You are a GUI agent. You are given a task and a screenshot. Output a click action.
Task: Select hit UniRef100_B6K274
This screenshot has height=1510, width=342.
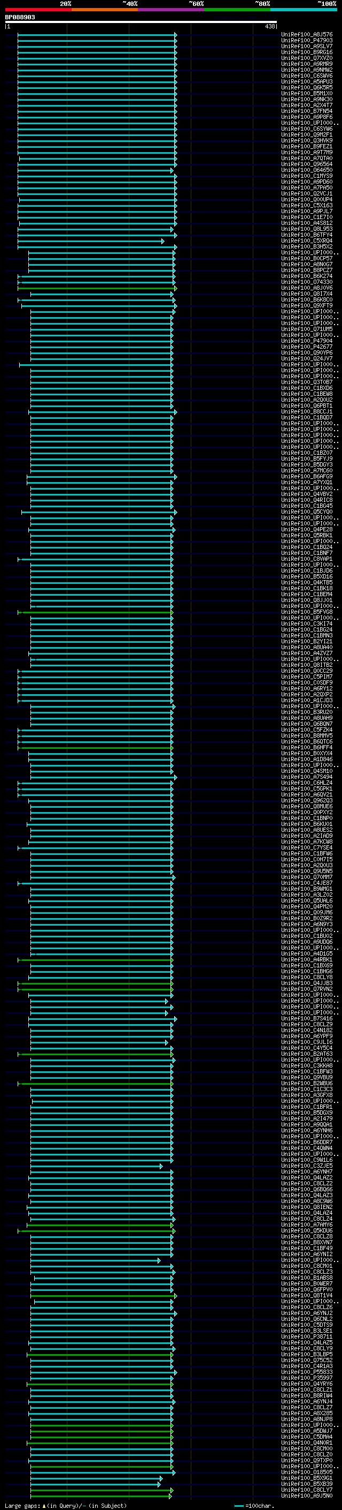tap(307, 276)
